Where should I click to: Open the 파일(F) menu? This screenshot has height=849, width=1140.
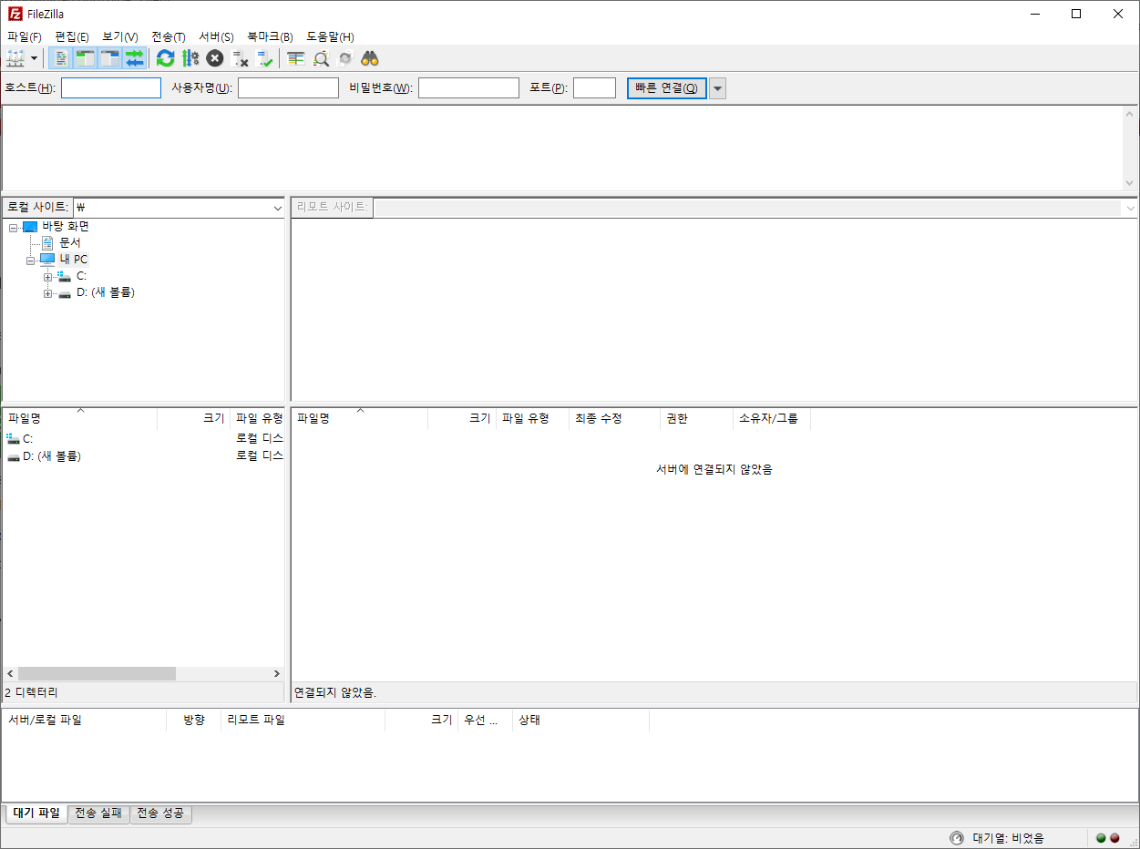25,36
